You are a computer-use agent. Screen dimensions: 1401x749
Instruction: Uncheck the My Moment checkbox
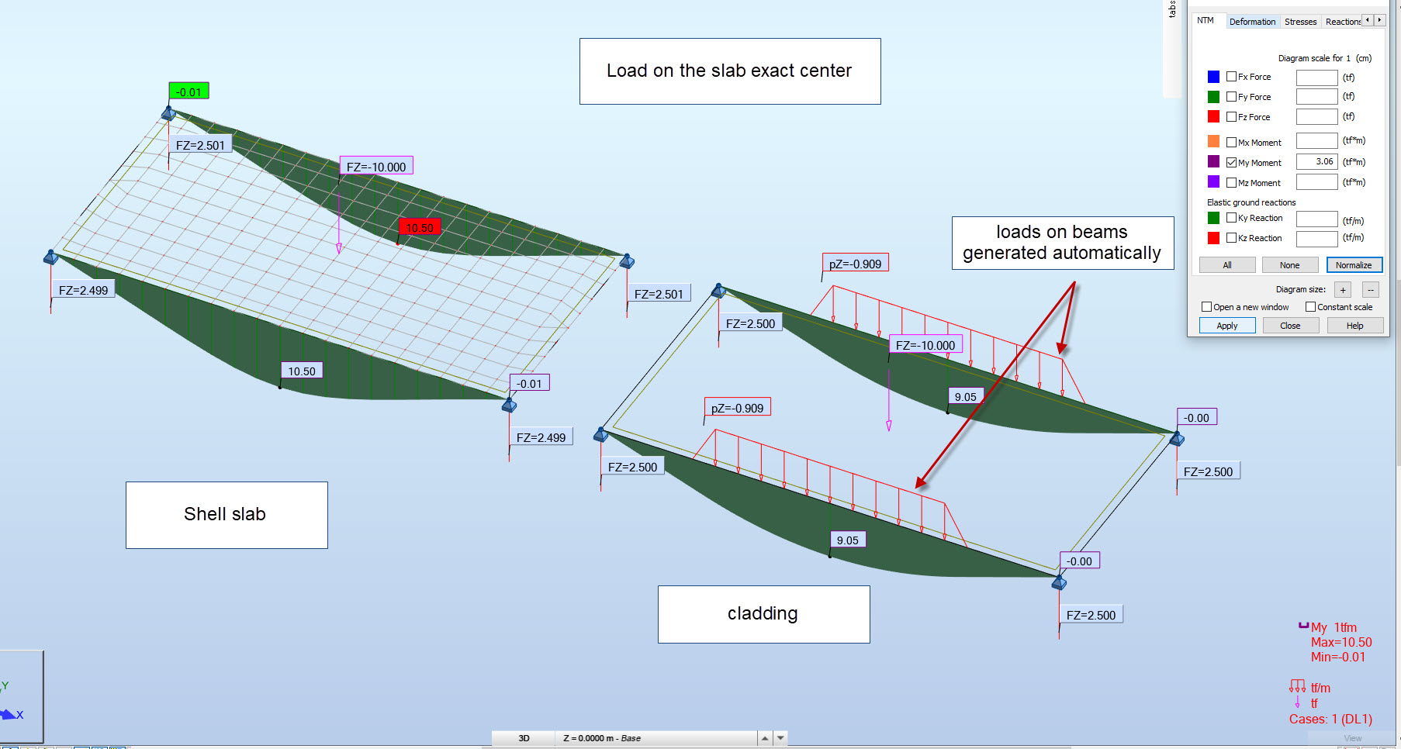(1230, 162)
